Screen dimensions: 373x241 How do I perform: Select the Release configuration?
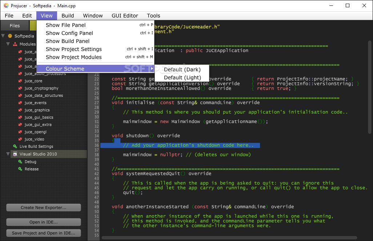(x=32, y=169)
